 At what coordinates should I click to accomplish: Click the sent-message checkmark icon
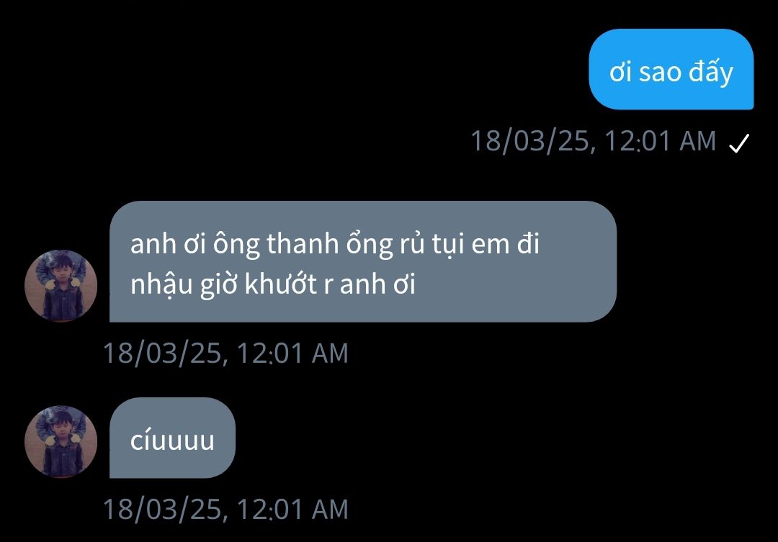(739, 143)
